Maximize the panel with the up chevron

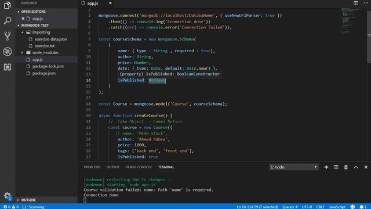(x=356, y=167)
